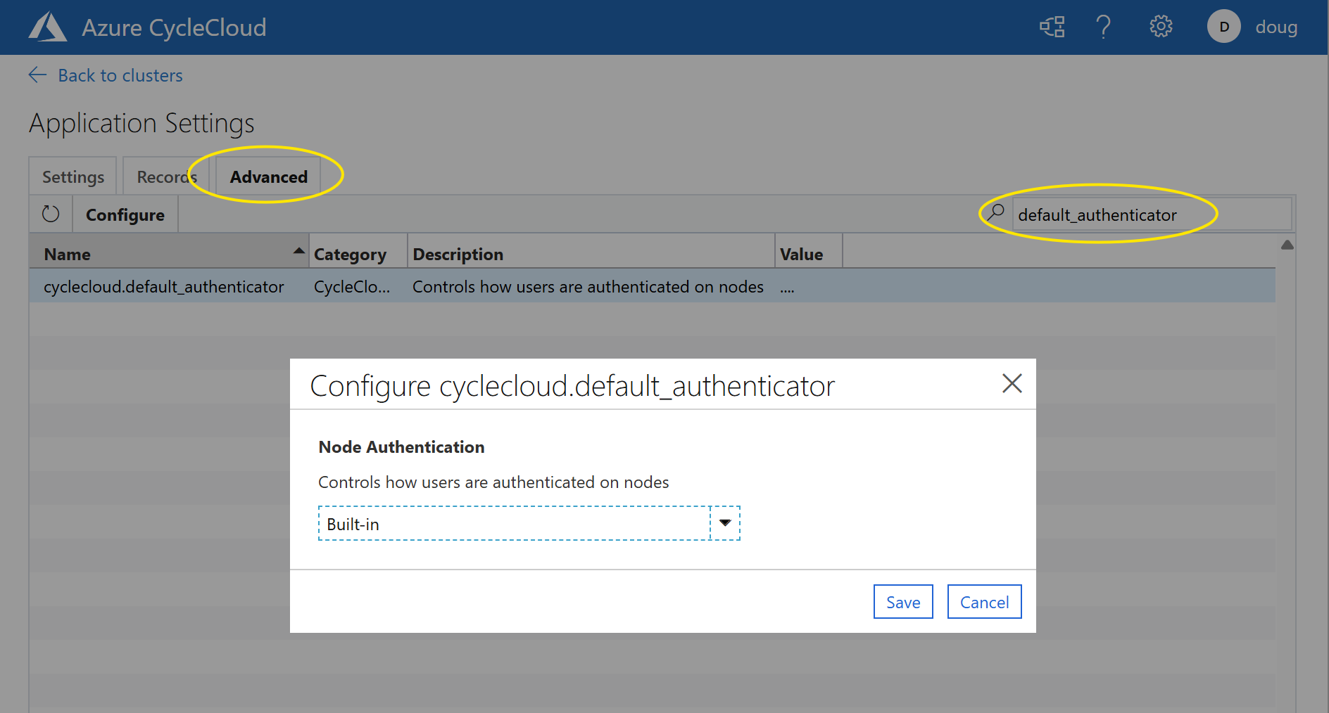Cancel the configure dialog

(984, 602)
